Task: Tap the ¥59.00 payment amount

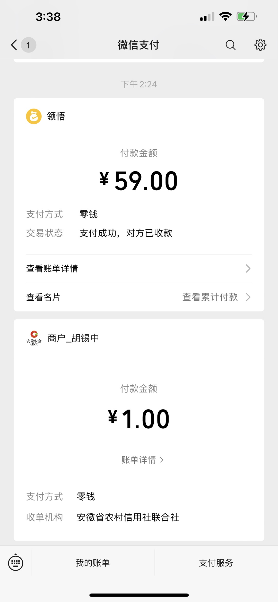Action: (x=139, y=181)
